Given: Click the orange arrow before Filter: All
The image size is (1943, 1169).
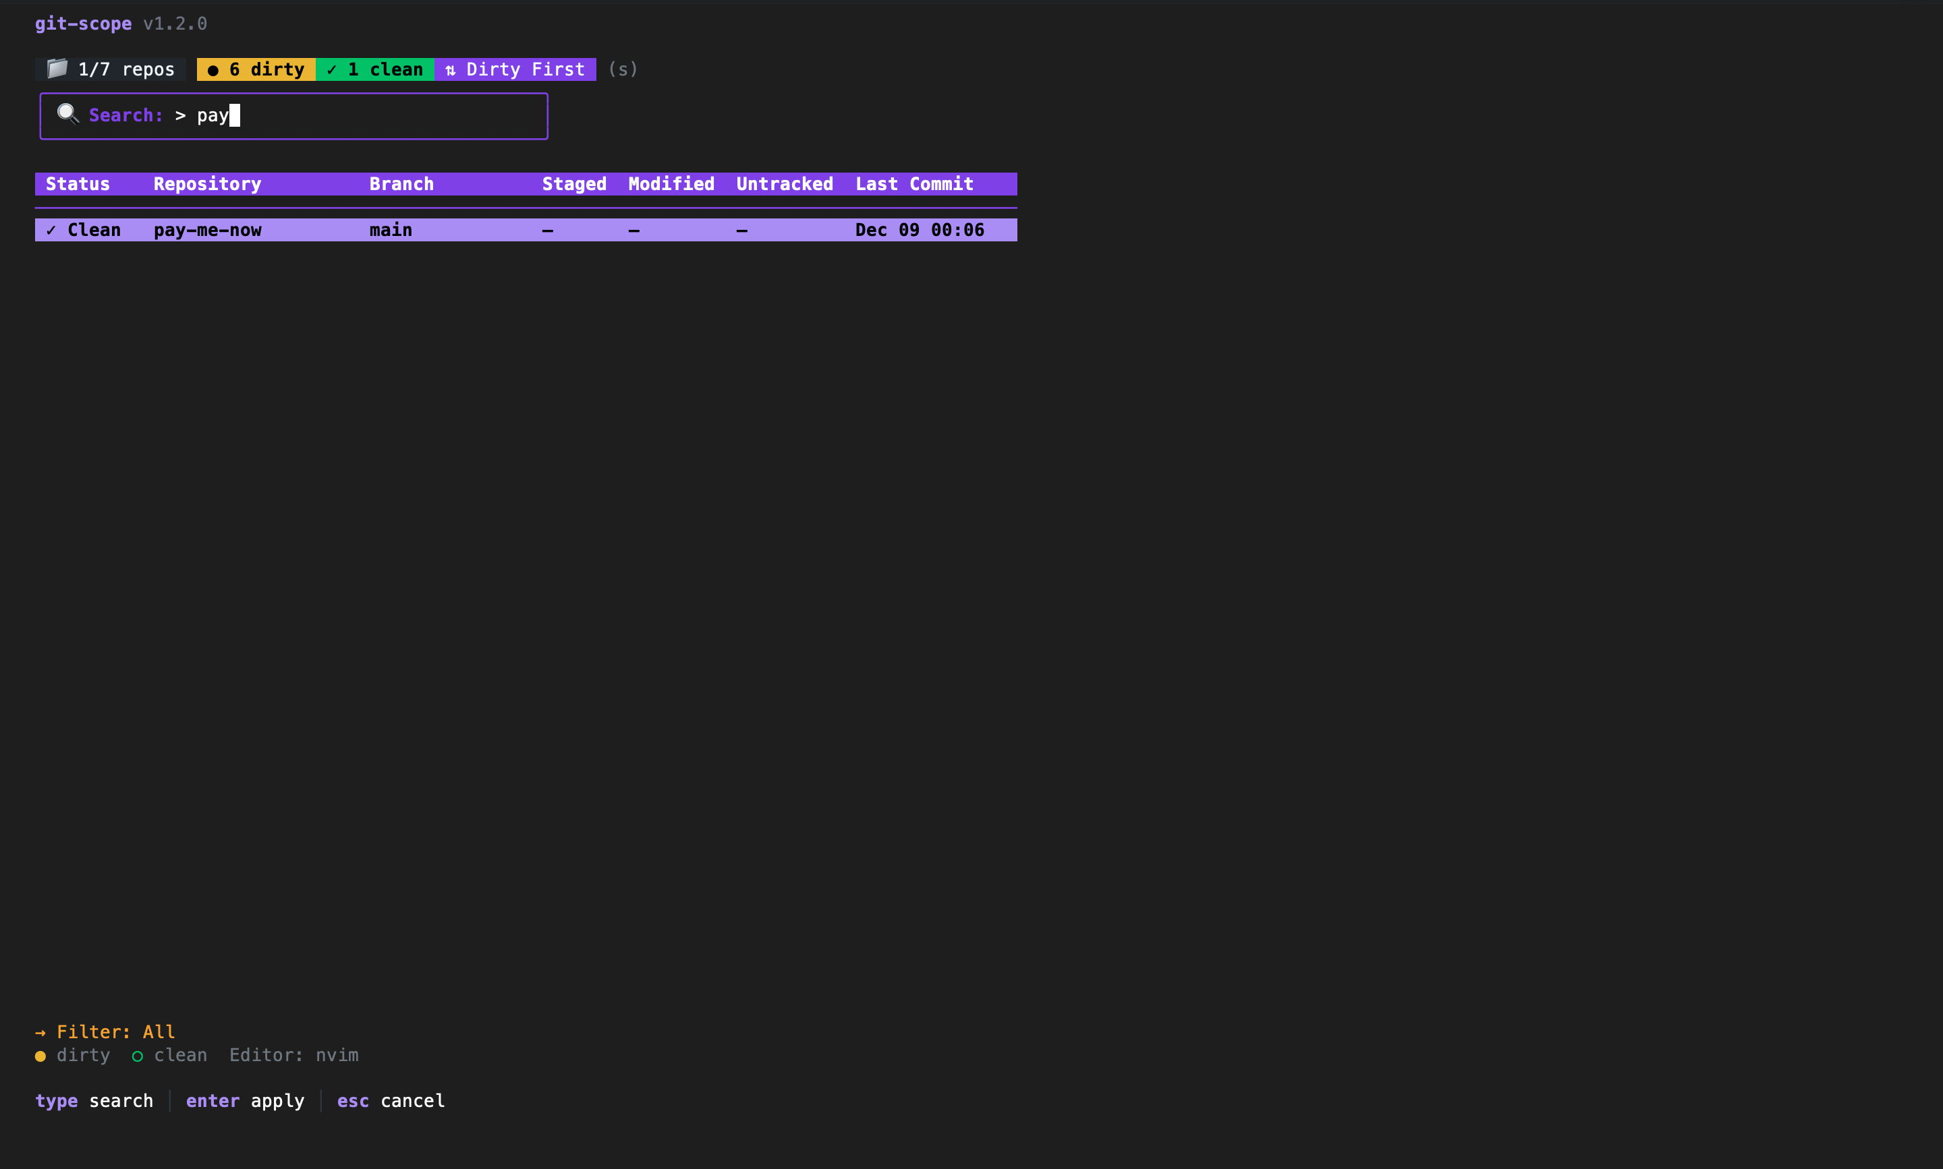Looking at the screenshot, I should (40, 1032).
